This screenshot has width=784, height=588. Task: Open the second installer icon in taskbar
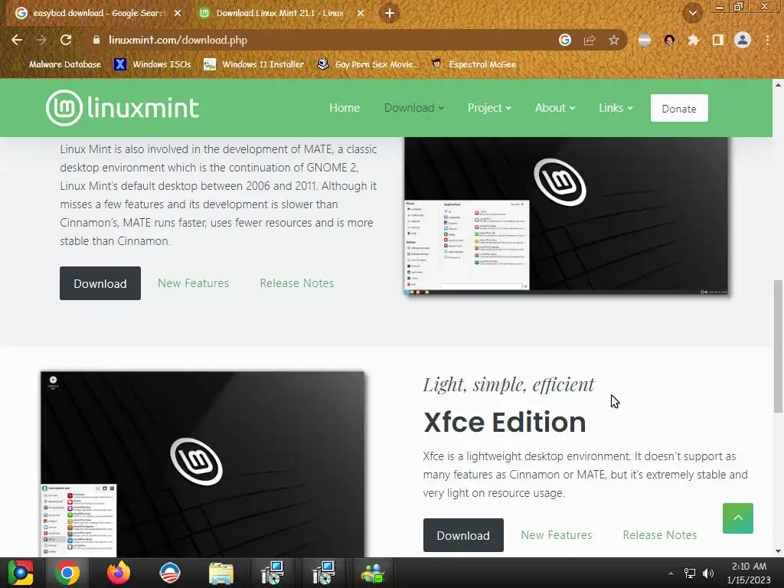coord(324,573)
